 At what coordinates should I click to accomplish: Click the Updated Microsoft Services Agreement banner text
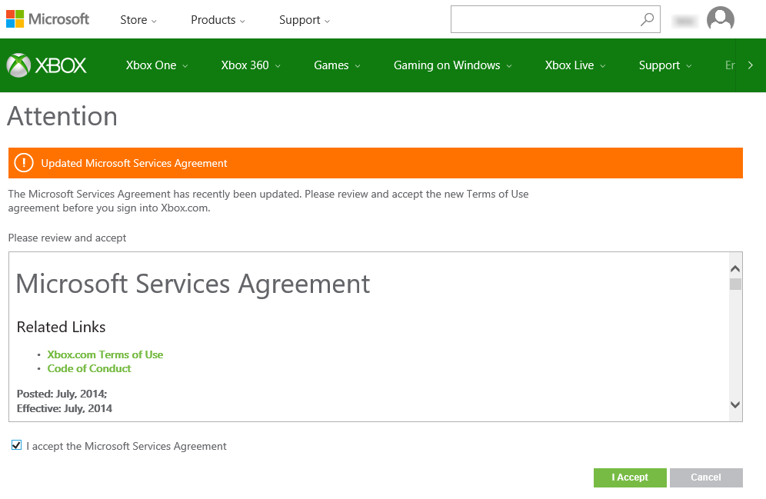(x=134, y=163)
